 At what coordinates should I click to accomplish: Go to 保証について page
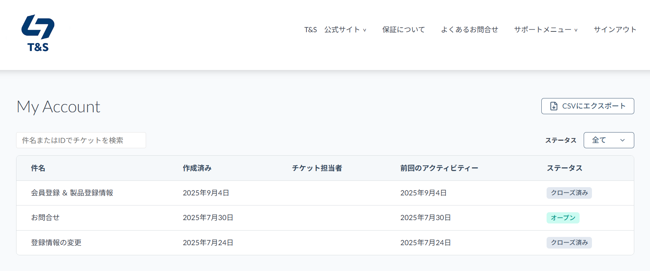coord(403,30)
